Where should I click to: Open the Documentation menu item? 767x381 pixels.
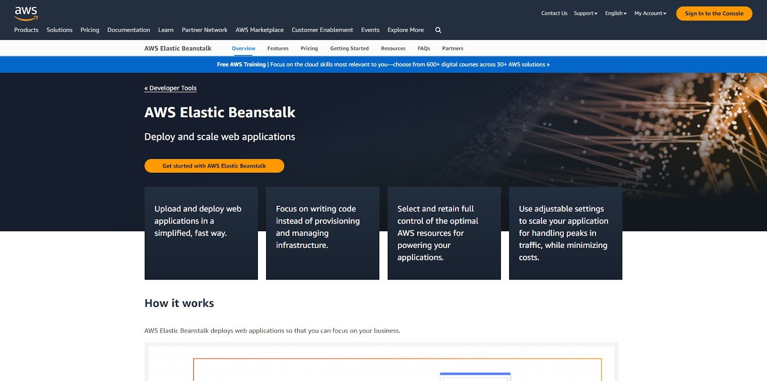click(x=128, y=30)
